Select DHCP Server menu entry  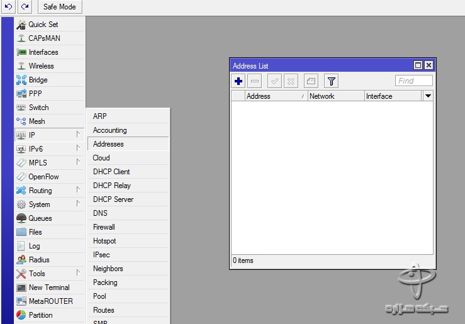pos(128,199)
